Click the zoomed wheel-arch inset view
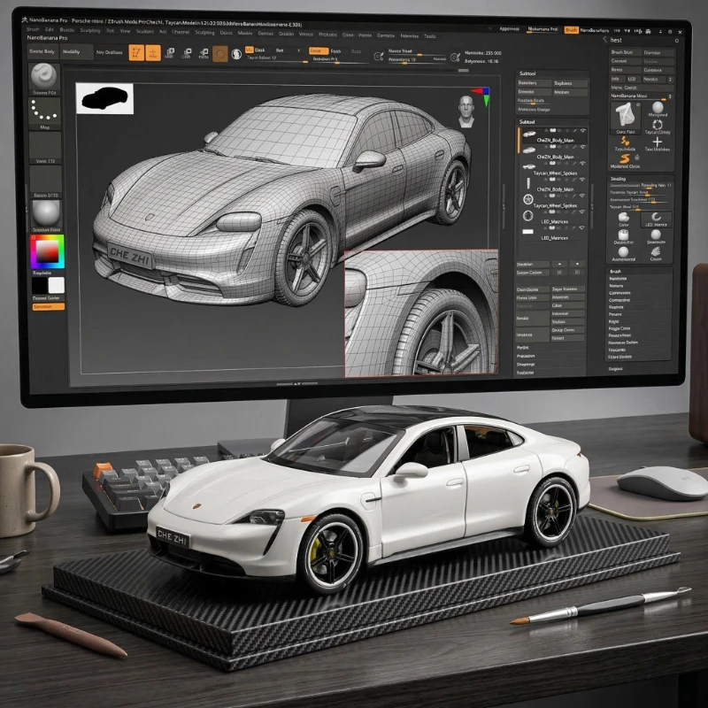This screenshot has height=708, width=708. 421,313
